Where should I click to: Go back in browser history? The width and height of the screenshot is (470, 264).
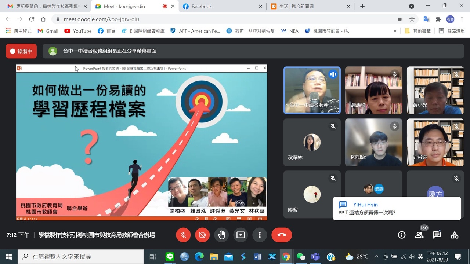pos(8,19)
